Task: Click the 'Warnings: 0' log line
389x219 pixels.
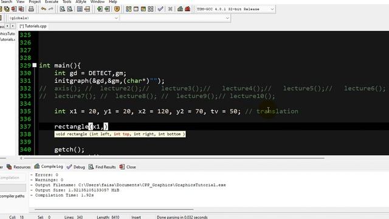Action: click(47, 180)
